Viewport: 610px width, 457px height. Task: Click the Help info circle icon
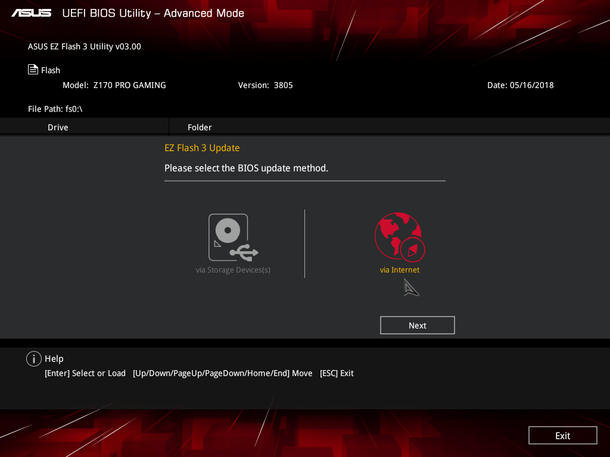(34, 359)
